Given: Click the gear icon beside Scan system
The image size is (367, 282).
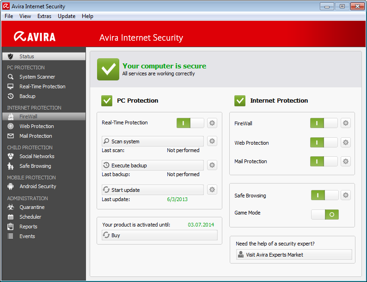Looking at the screenshot, I should click(x=212, y=141).
